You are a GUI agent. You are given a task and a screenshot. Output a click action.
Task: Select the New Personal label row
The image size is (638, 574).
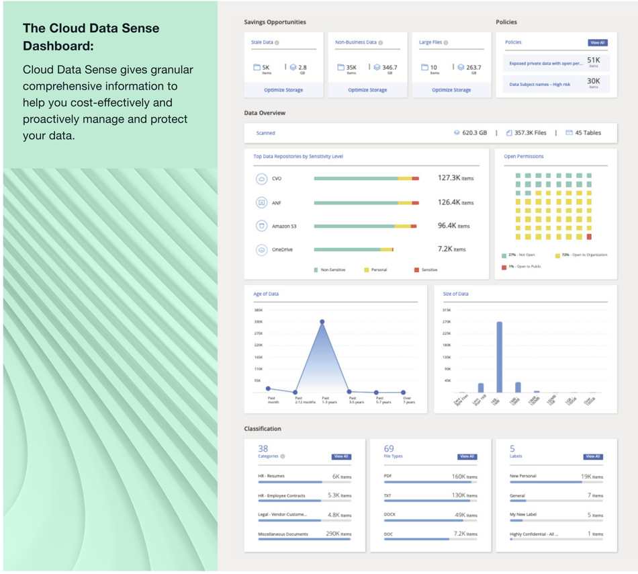556,478
